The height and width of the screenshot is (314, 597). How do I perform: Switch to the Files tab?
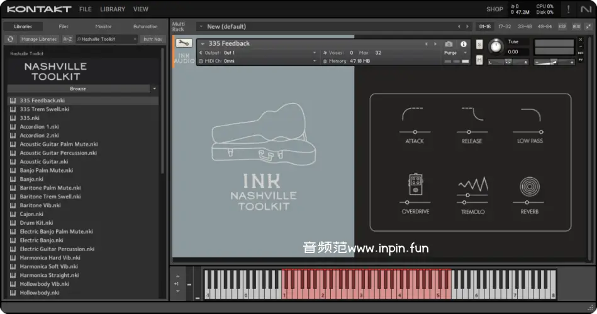click(x=64, y=26)
